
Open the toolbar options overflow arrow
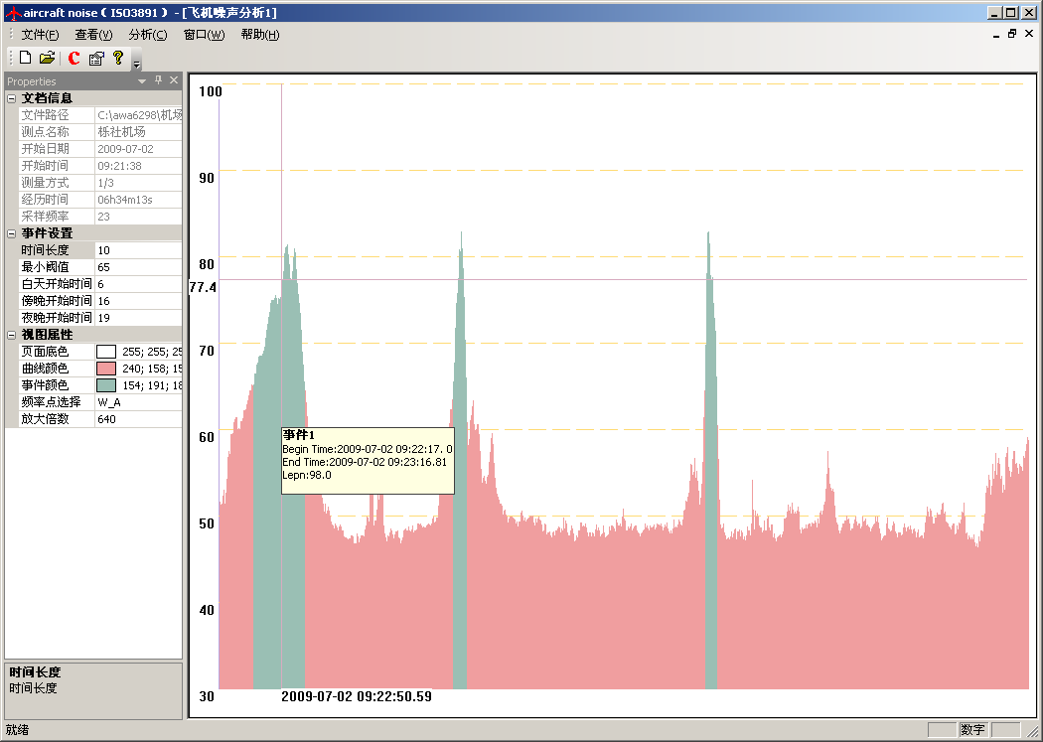pyautogui.click(x=136, y=65)
